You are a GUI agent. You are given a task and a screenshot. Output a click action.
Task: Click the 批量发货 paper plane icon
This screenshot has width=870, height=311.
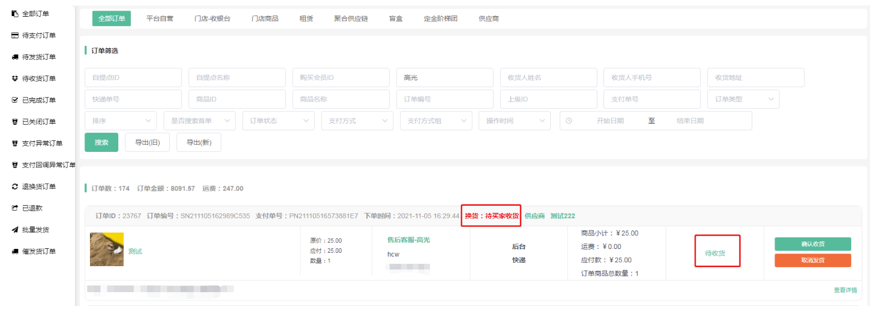tap(15, 230)
